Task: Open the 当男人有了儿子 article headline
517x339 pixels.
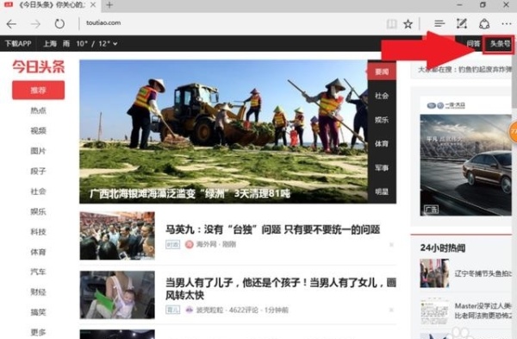Action: (x=281, y=289)
